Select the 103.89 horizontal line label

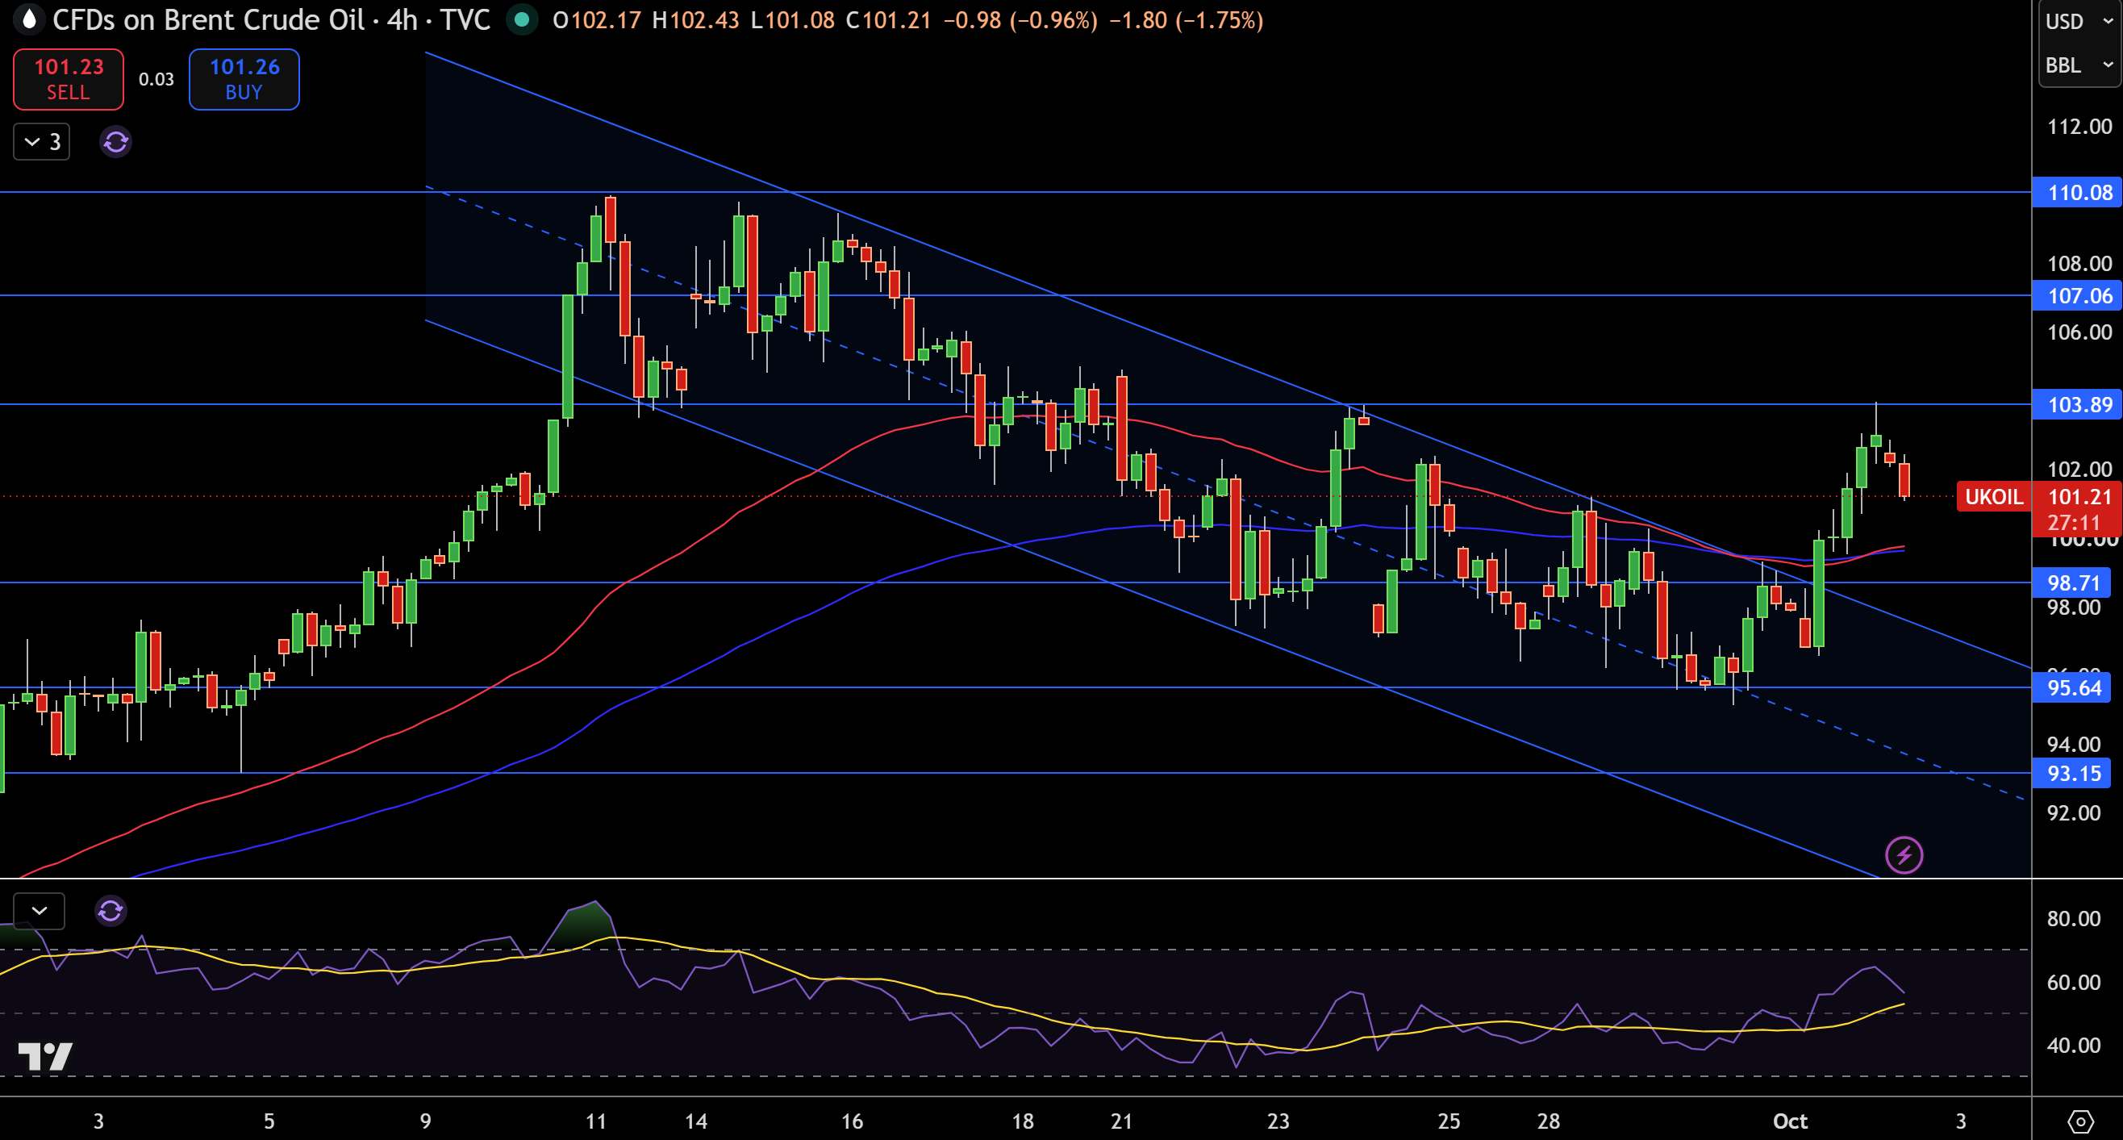[x=2078, y=405]
